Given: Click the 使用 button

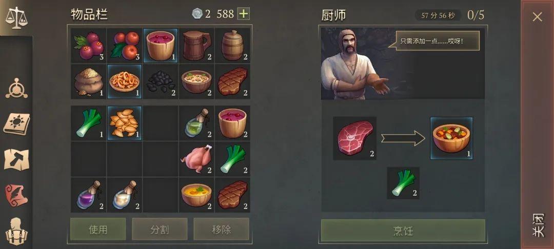Looking at the screenshot, I should 98,229.
